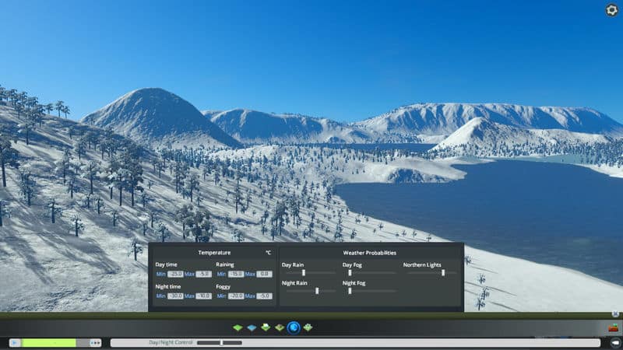
Task: Click the play button at bottom left
Action: pos(14,342)
